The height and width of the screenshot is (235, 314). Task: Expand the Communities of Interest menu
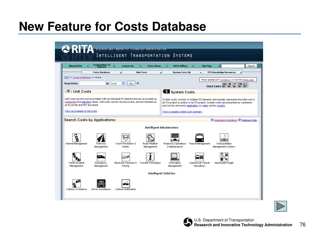(114, 66)
